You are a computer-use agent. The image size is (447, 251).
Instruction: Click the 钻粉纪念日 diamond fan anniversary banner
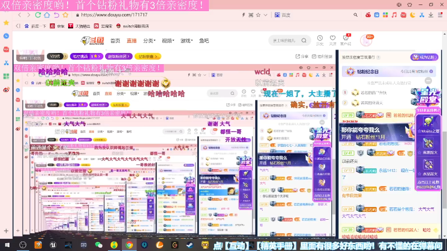[388, 71]
